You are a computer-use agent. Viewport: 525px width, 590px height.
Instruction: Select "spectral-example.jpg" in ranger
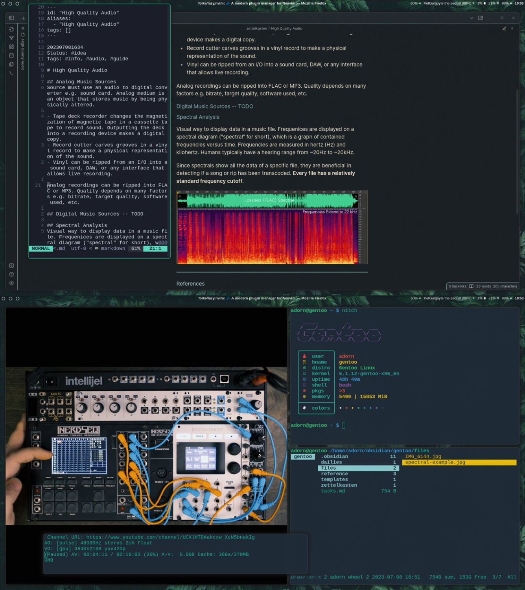pyautogui.click(x=459, y=463)
